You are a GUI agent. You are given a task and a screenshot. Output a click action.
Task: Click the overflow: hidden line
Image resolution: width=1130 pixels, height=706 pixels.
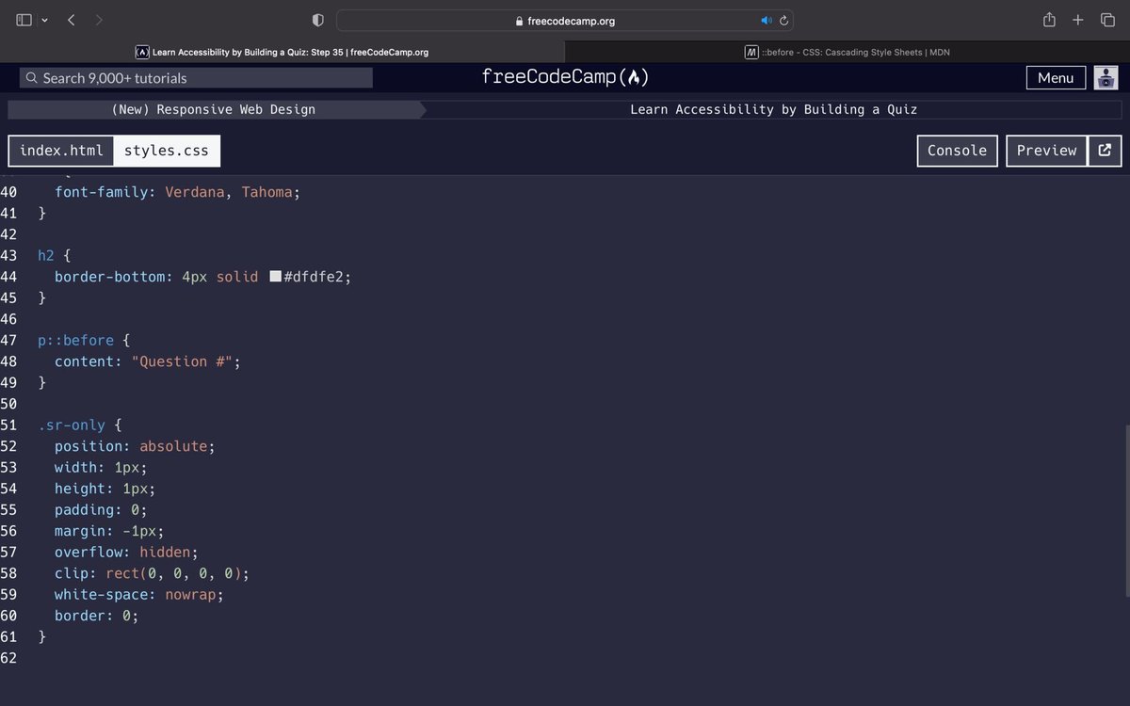pos(126,553)
